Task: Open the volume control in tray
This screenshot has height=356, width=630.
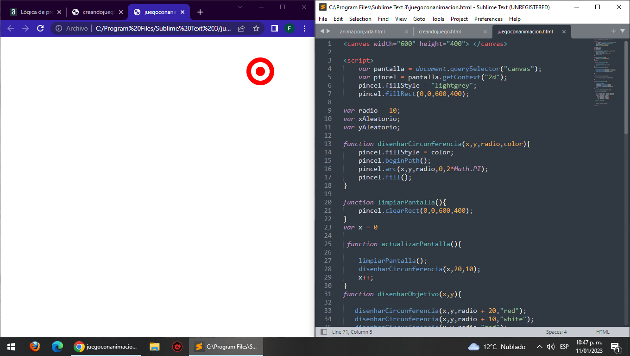Action: pos(551,347)
